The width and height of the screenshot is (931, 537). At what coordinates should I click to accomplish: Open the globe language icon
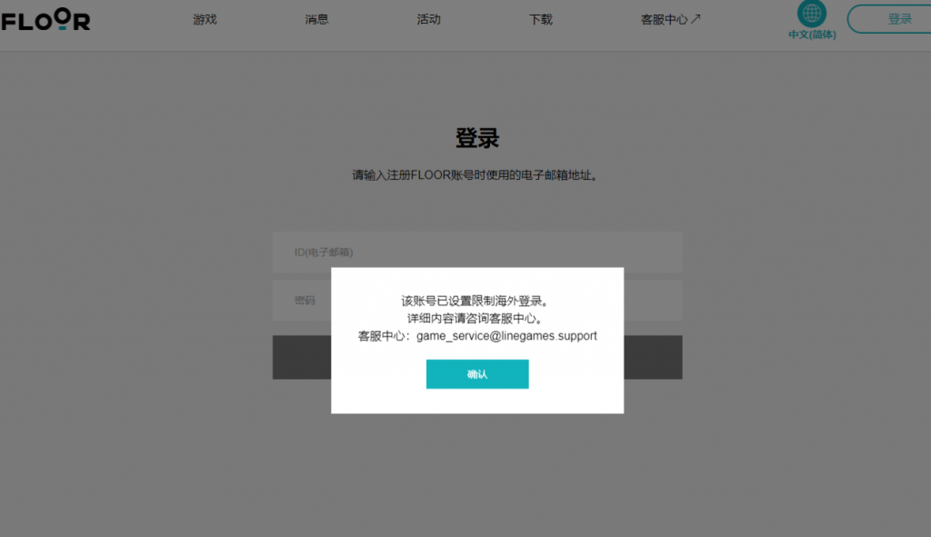(x=812, y=13)
